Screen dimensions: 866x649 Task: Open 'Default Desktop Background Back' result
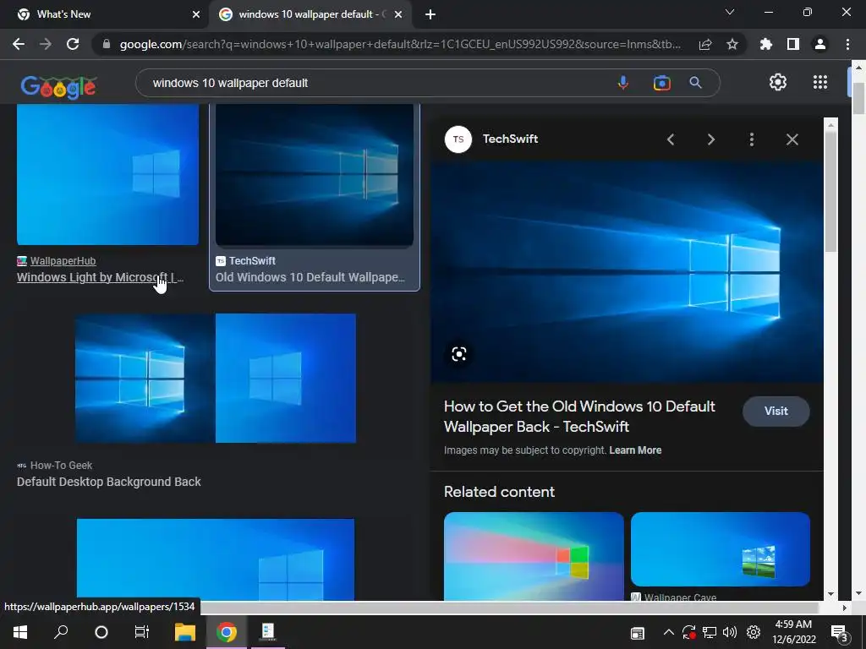109,482
